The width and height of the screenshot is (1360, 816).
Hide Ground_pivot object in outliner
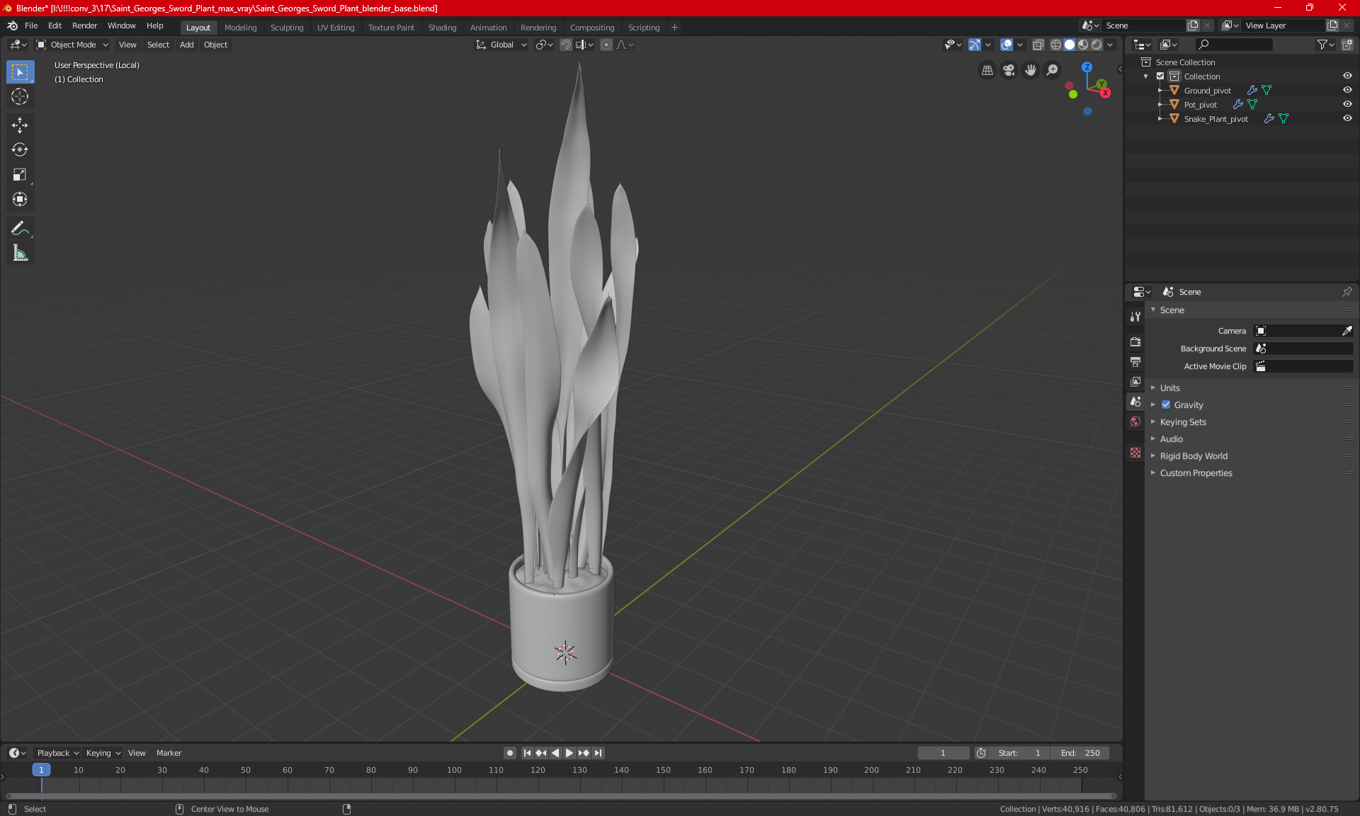pos(1347,91)
